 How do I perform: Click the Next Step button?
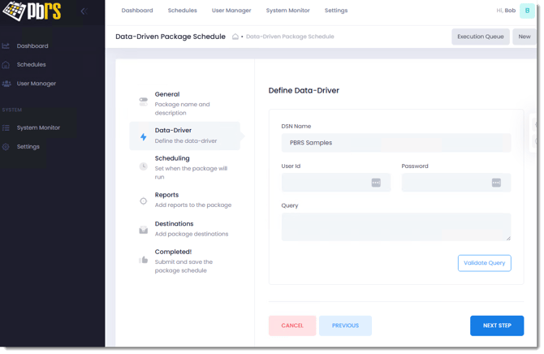(x=496, y=326)
